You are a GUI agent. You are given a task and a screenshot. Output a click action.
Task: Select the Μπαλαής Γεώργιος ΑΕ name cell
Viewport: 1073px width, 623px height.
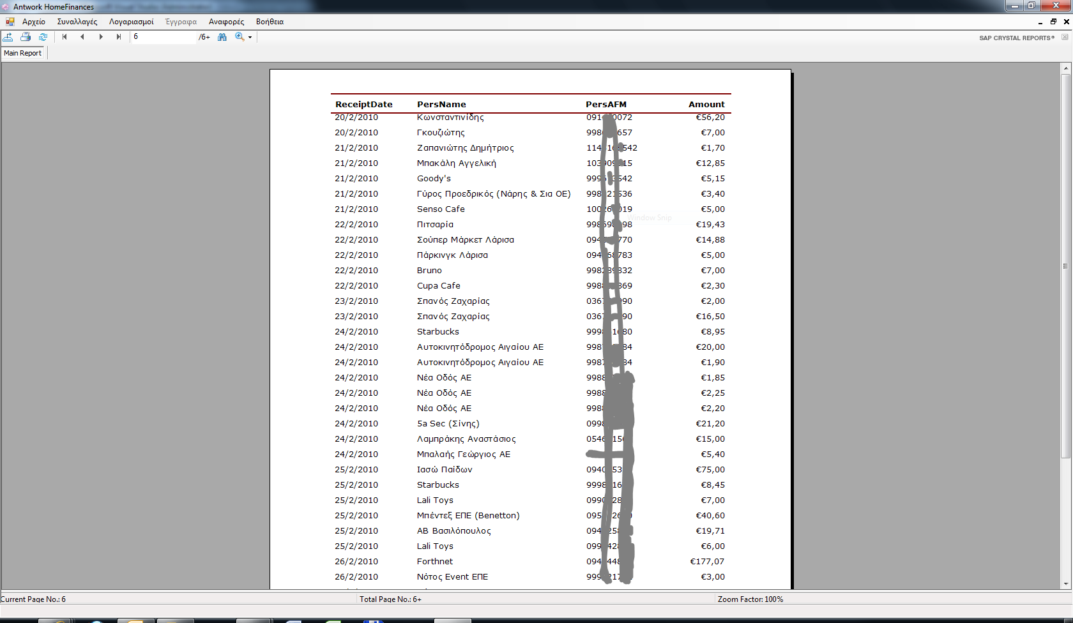click(464, 454)
